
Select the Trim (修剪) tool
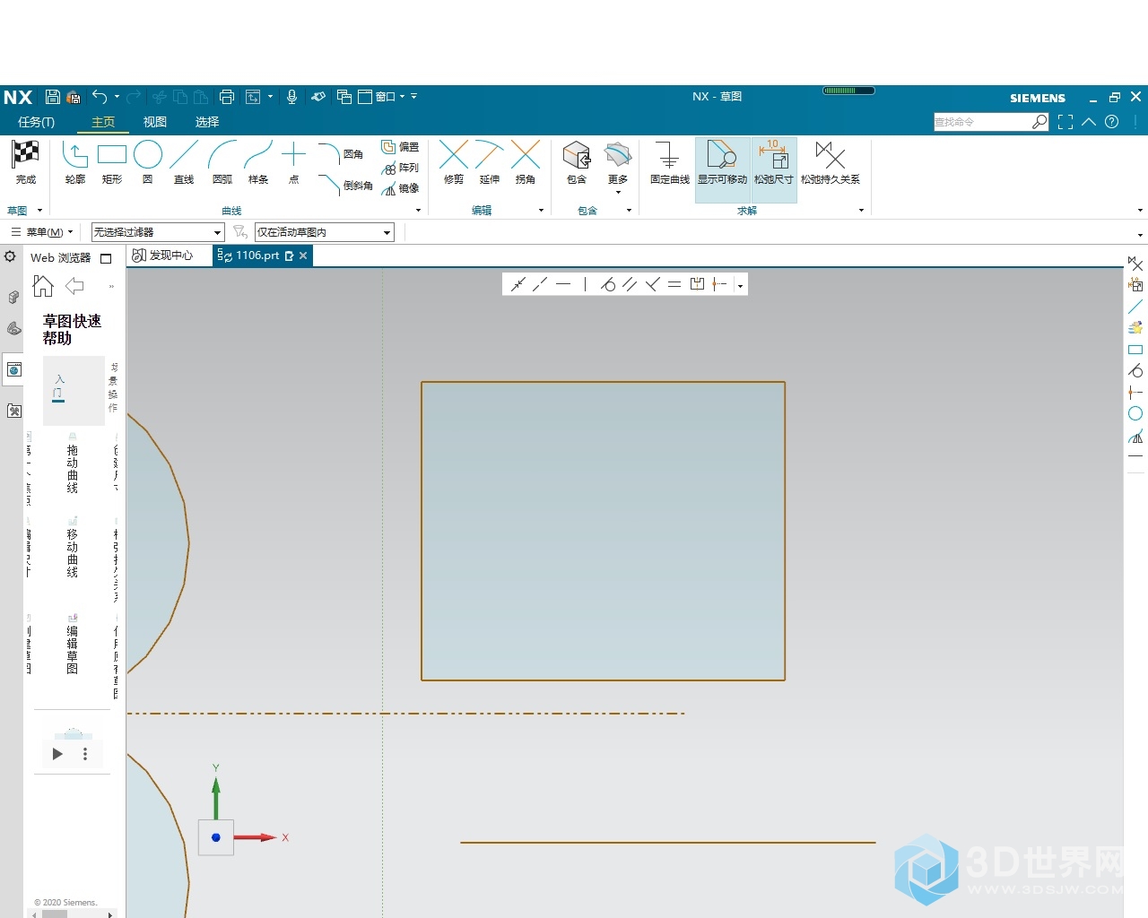point(454,163)
